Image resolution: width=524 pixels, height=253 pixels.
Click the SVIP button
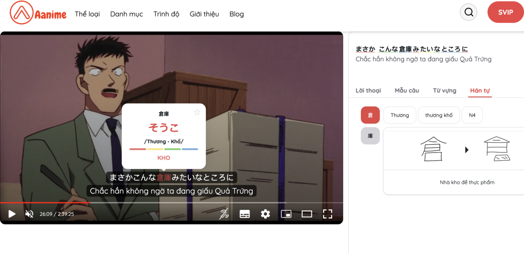[x=505, y=12]
